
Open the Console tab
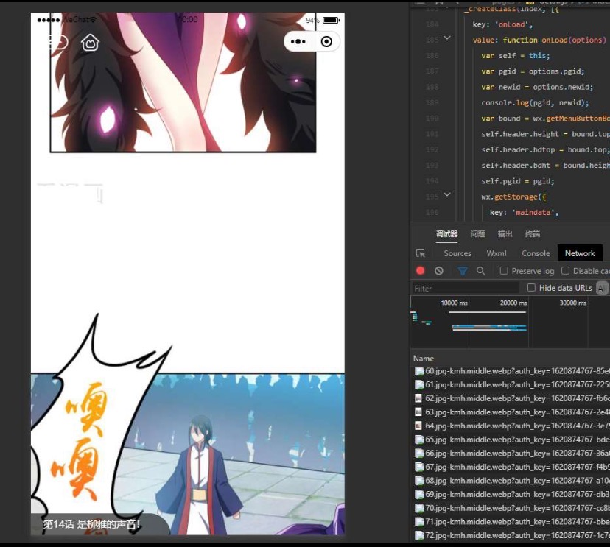click(536, 253)
